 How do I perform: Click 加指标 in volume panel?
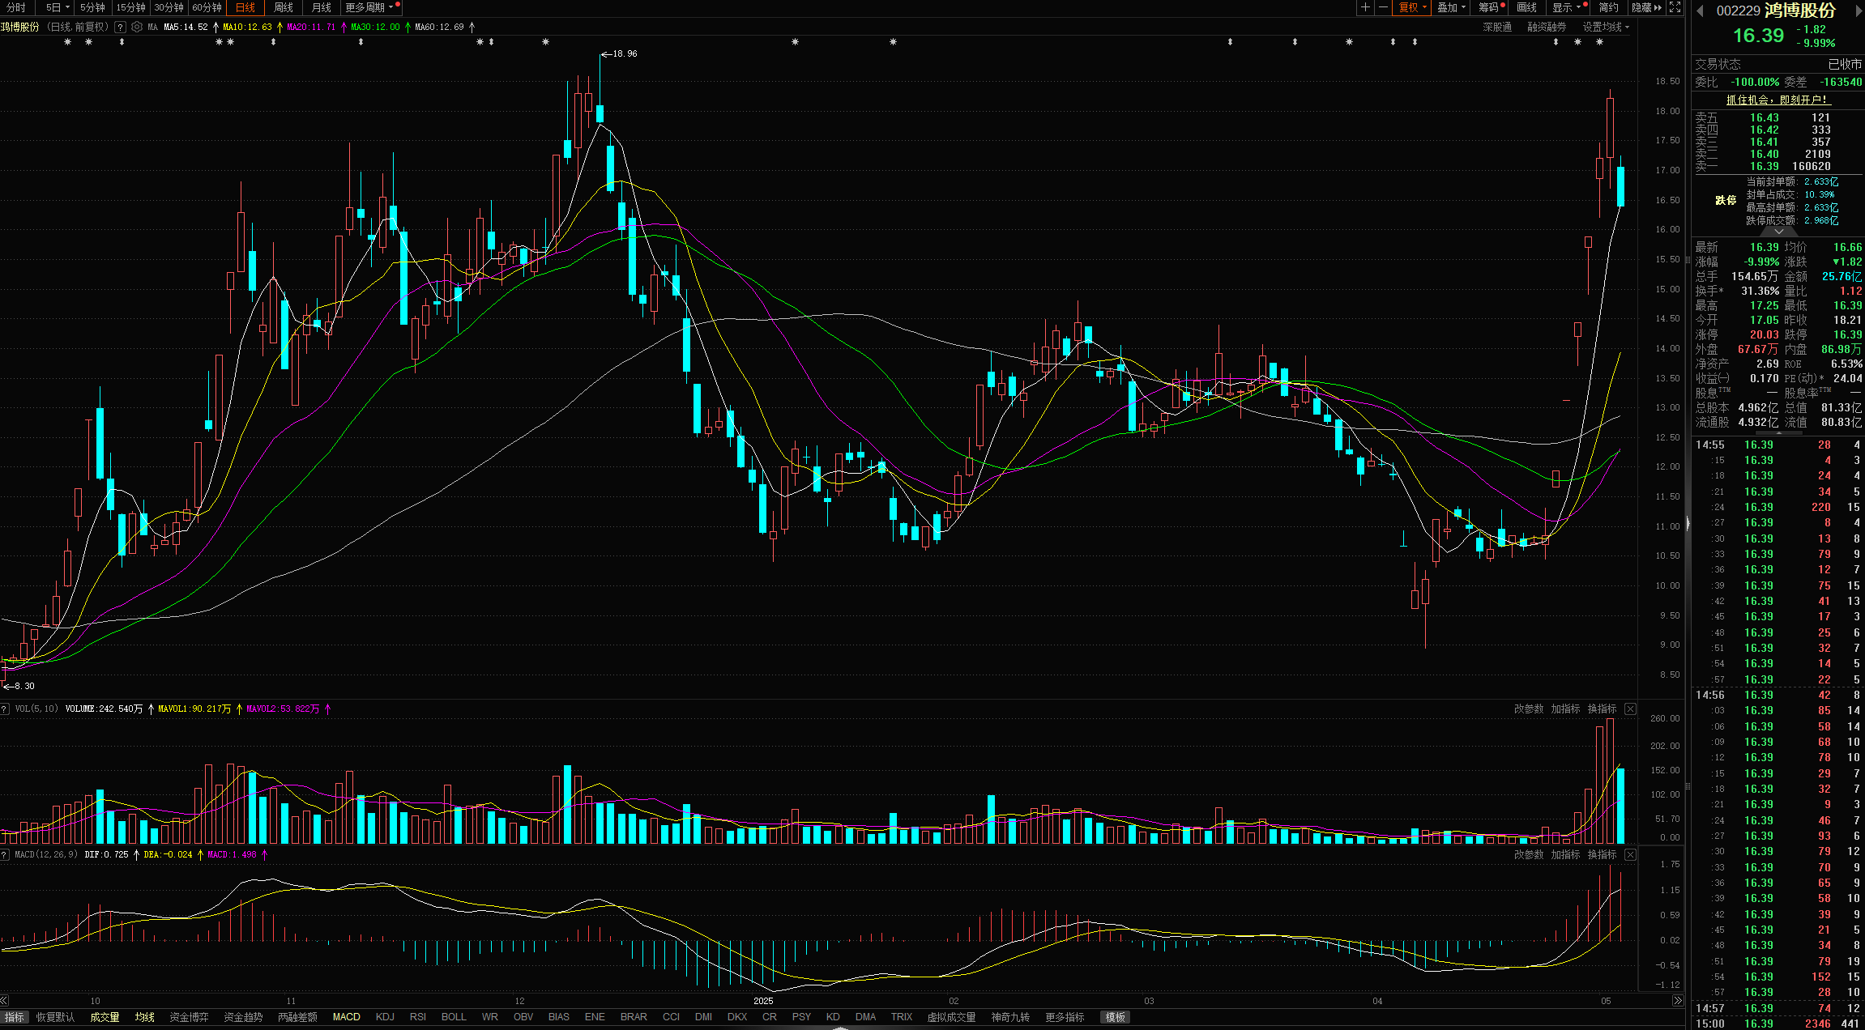point(1565,709)
